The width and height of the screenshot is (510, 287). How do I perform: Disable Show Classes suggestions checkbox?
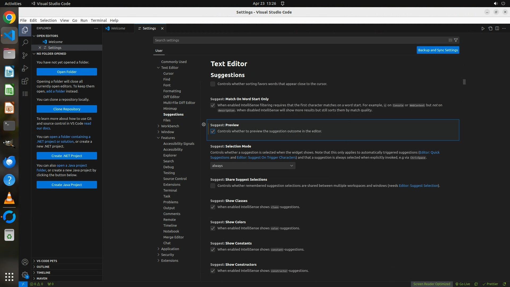point(213,207)
